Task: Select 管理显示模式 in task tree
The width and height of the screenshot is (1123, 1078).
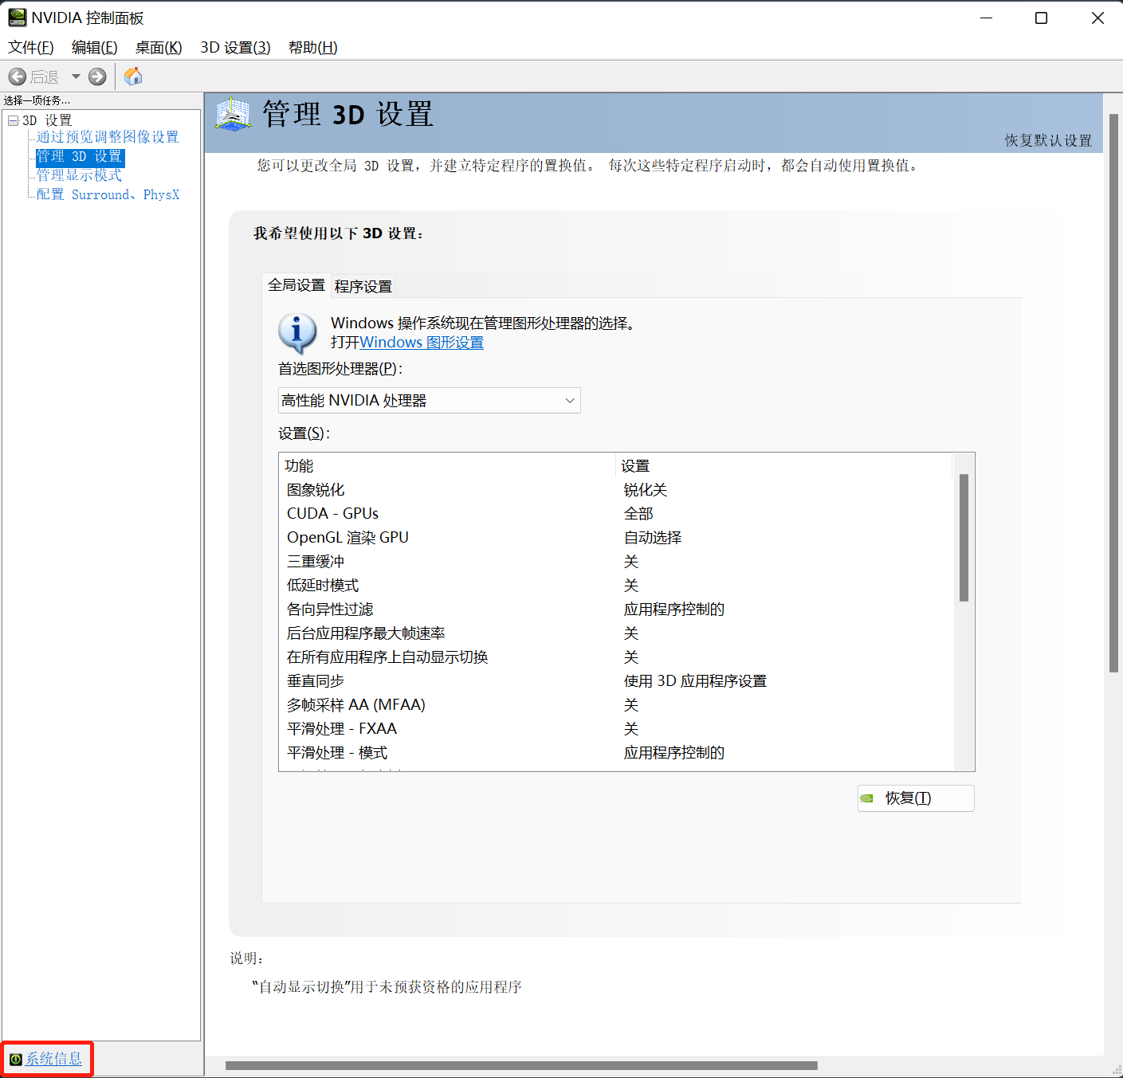Action: point(79,175)
